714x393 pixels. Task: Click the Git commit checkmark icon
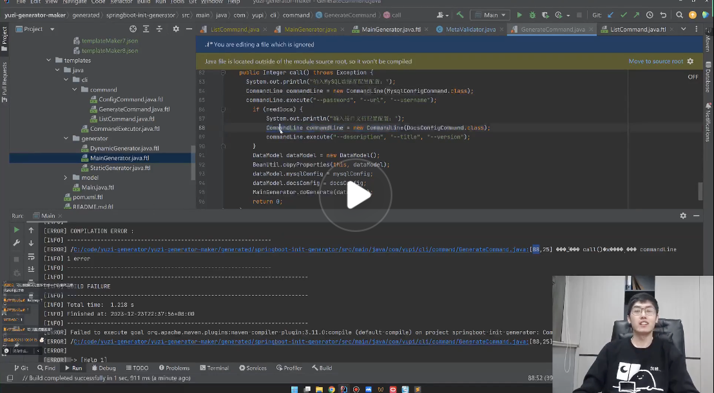click(x=623, y=15)
